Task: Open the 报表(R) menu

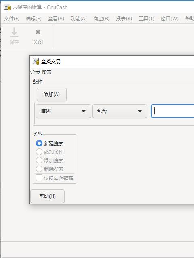Action: pyautogui.click(x=124, y=18)
